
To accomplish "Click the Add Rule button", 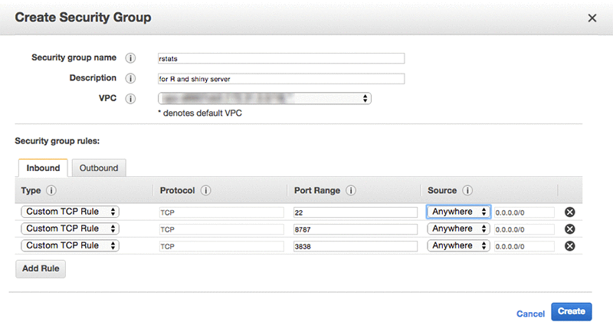I will click(41, 268).
